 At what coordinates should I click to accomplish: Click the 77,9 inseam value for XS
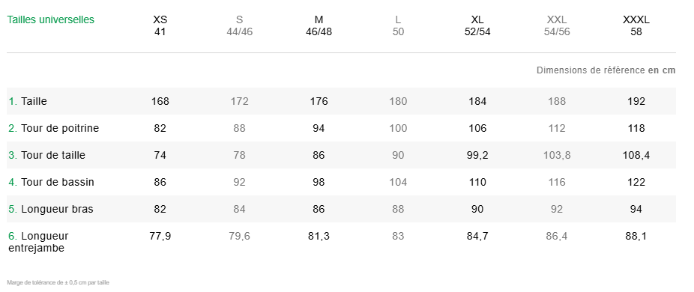coord(160,237)
